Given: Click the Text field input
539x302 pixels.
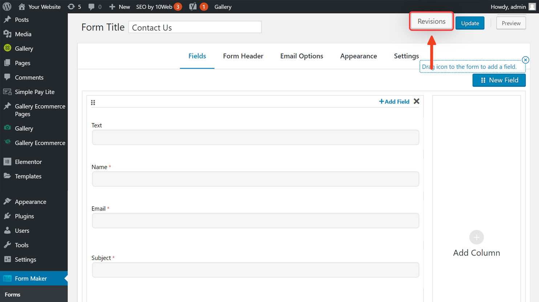Looking at the screenshot, I should (255, 137).
